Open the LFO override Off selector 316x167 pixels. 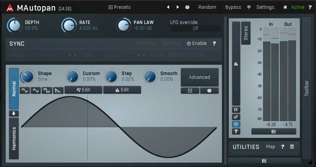point(195,28)
